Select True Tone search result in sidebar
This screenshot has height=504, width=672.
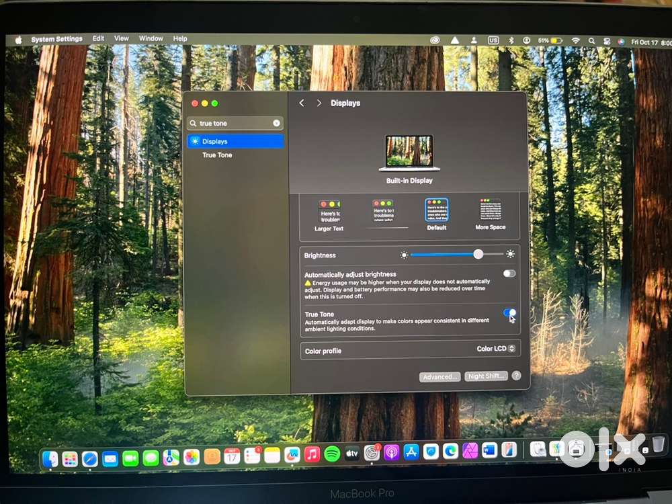217,155
